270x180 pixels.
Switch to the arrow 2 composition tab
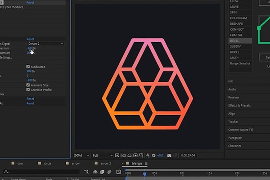pos(106,163)
